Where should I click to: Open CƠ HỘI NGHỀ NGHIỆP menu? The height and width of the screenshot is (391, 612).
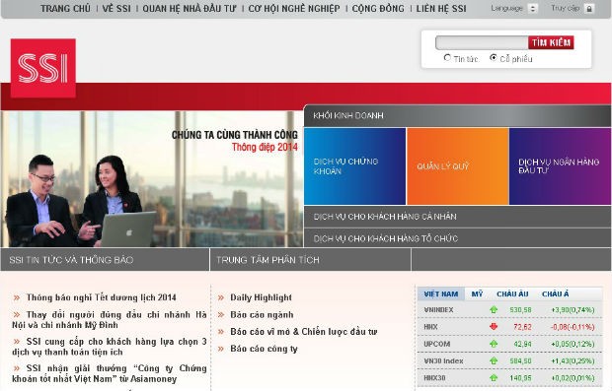coord(294,9)
